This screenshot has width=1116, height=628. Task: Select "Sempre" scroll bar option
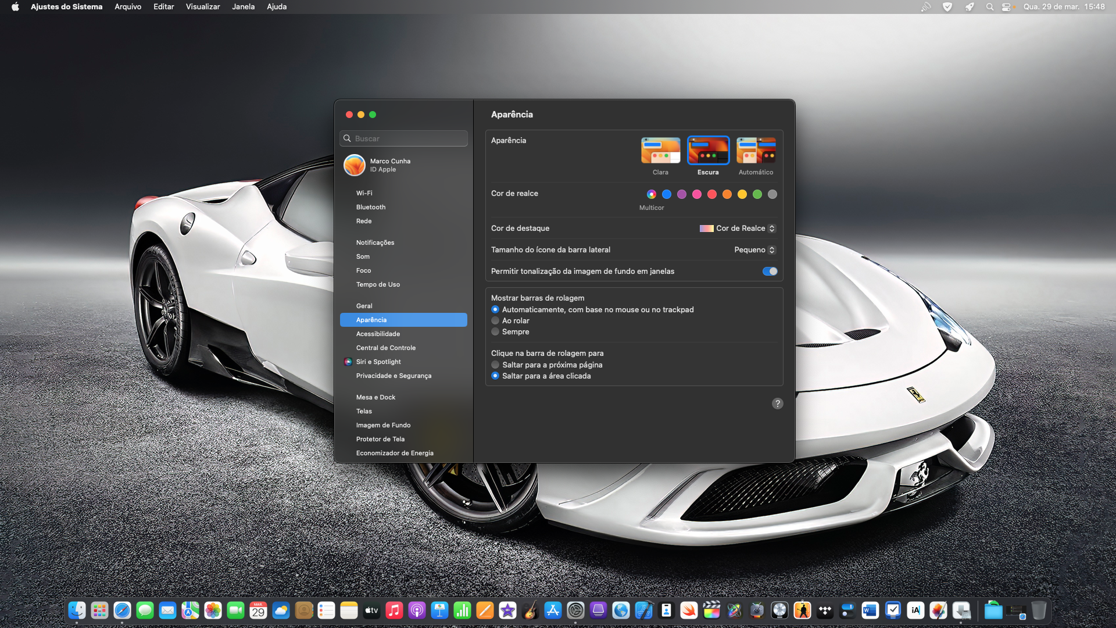pyautogui.click(x=495, y=332)
